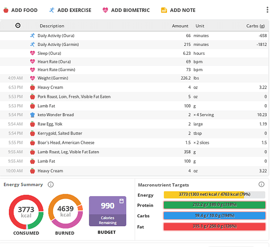The width and height of the screenshot is (275, 247).
Task: Click the ADD BIOMETRIC heart icon
Action: tap(105, 10)
